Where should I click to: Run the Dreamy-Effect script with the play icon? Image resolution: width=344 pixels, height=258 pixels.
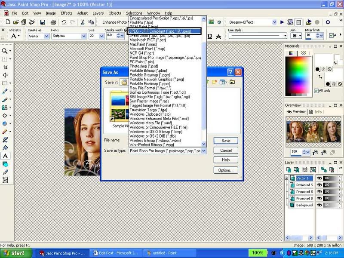point(282,22)
